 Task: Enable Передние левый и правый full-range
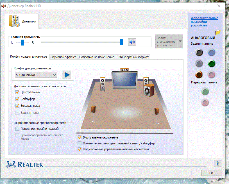(x=17, y=129)
